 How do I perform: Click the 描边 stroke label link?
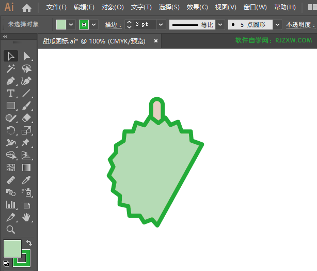113,25
